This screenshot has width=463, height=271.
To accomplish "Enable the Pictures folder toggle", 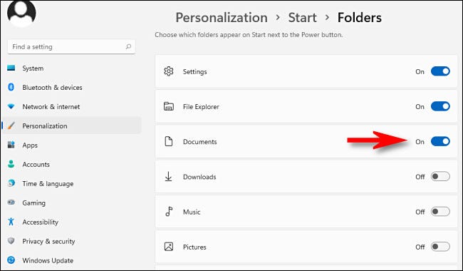I will click(x=440, y=247).
